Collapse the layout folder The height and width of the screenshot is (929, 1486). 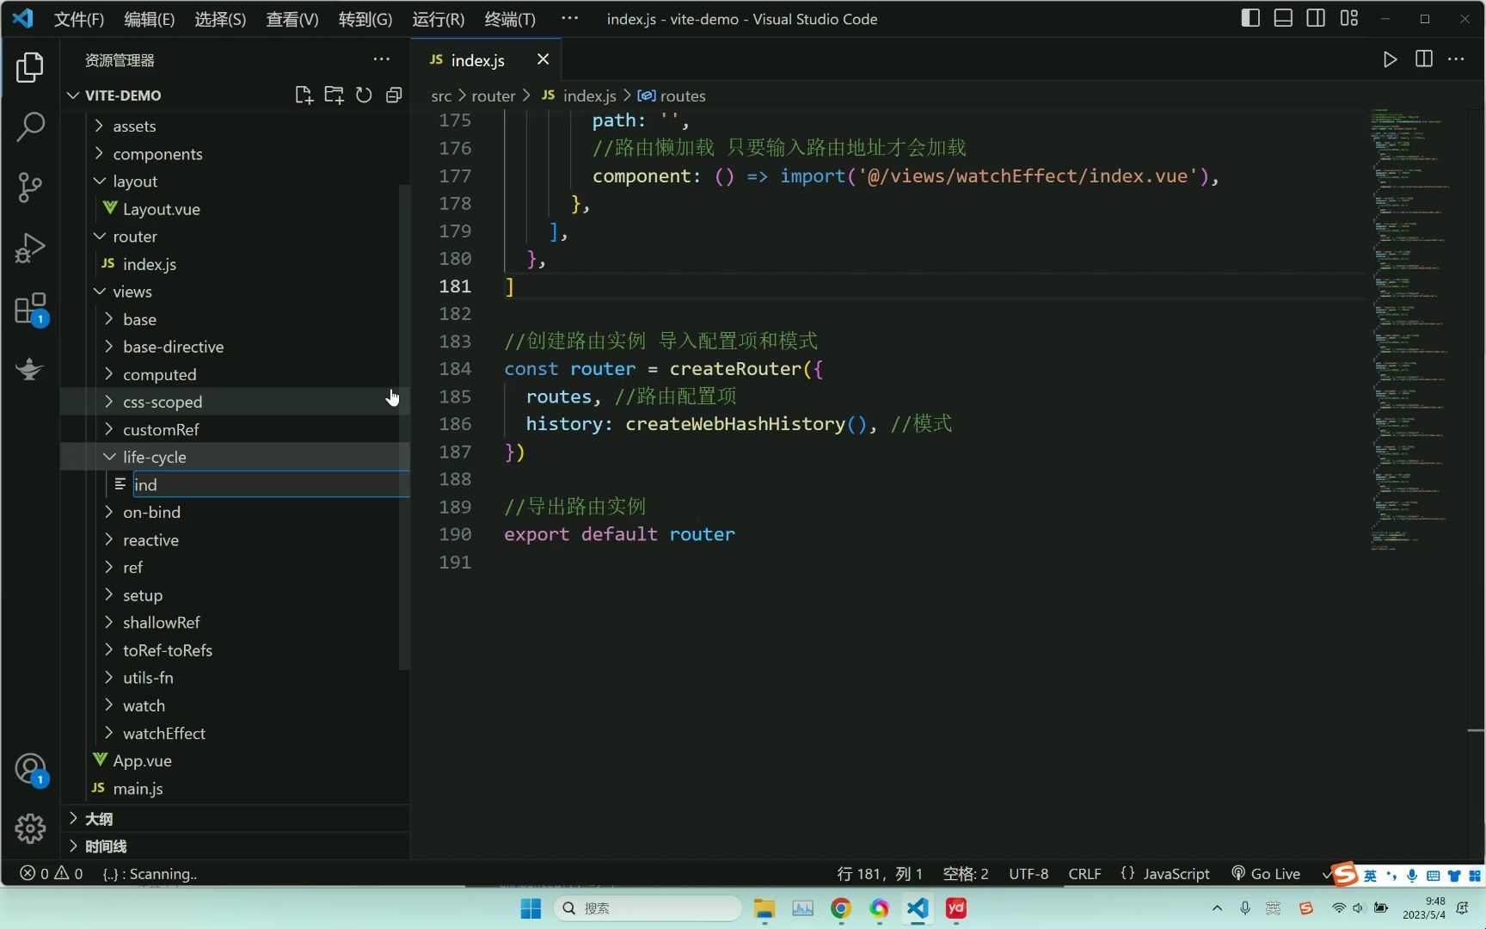(235, 181)
